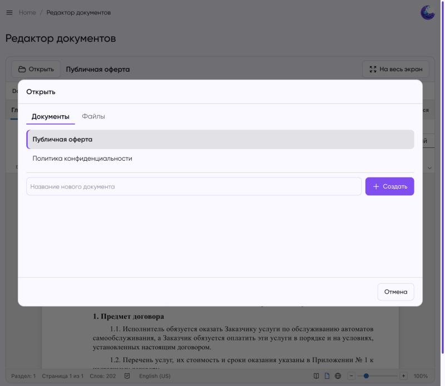The width and height of the screenshot is (445, 386).
Task: Focus the Название нового документа field
Action: pos(194,186)
